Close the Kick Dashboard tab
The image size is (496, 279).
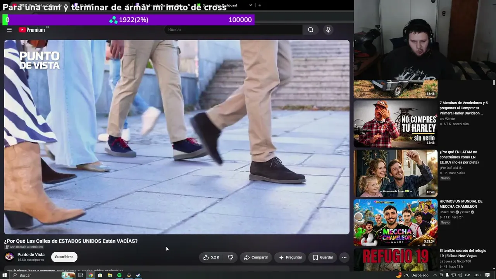tap(250, 5)
